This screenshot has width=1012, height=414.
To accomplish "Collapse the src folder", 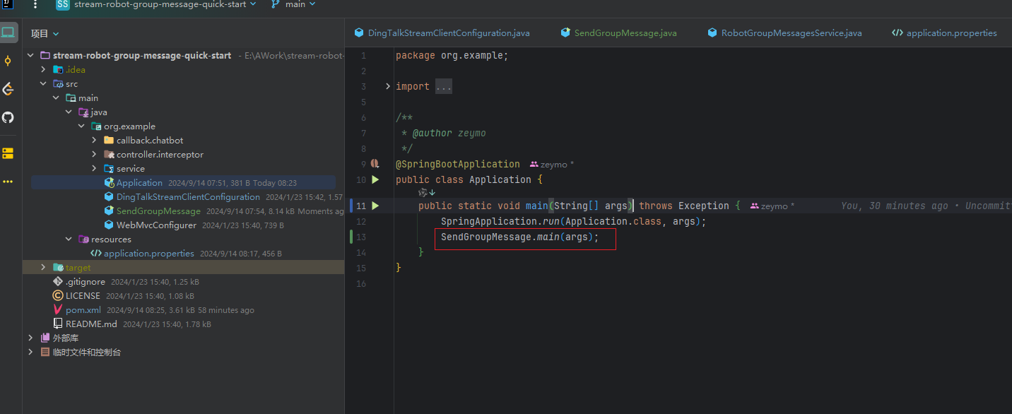I will pos(43,84).
